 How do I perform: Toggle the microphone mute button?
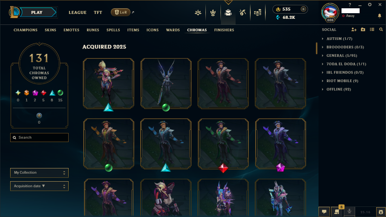pos(349,211)
